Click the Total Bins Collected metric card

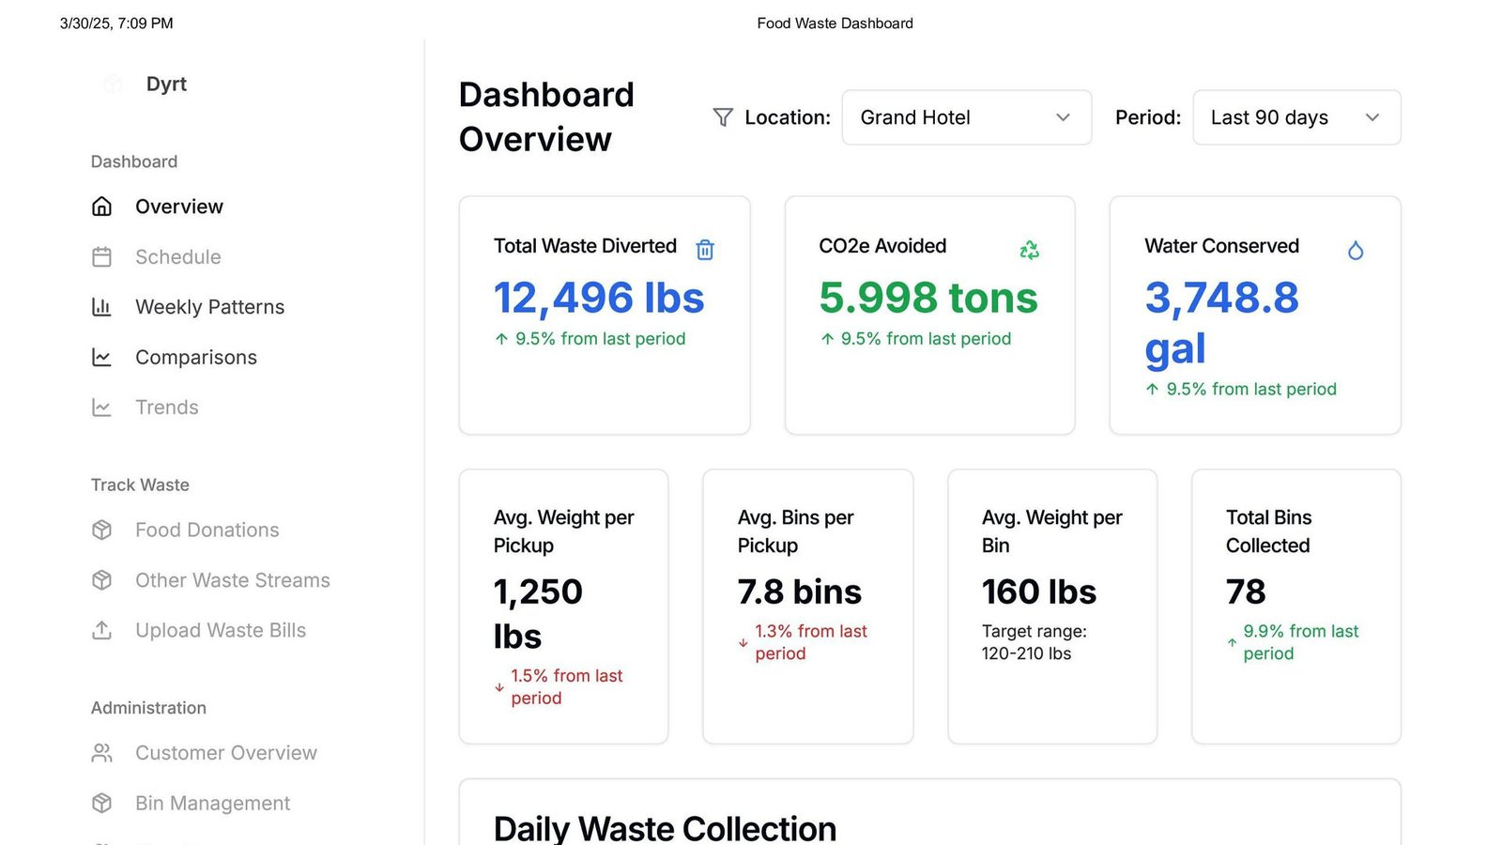1295,606
